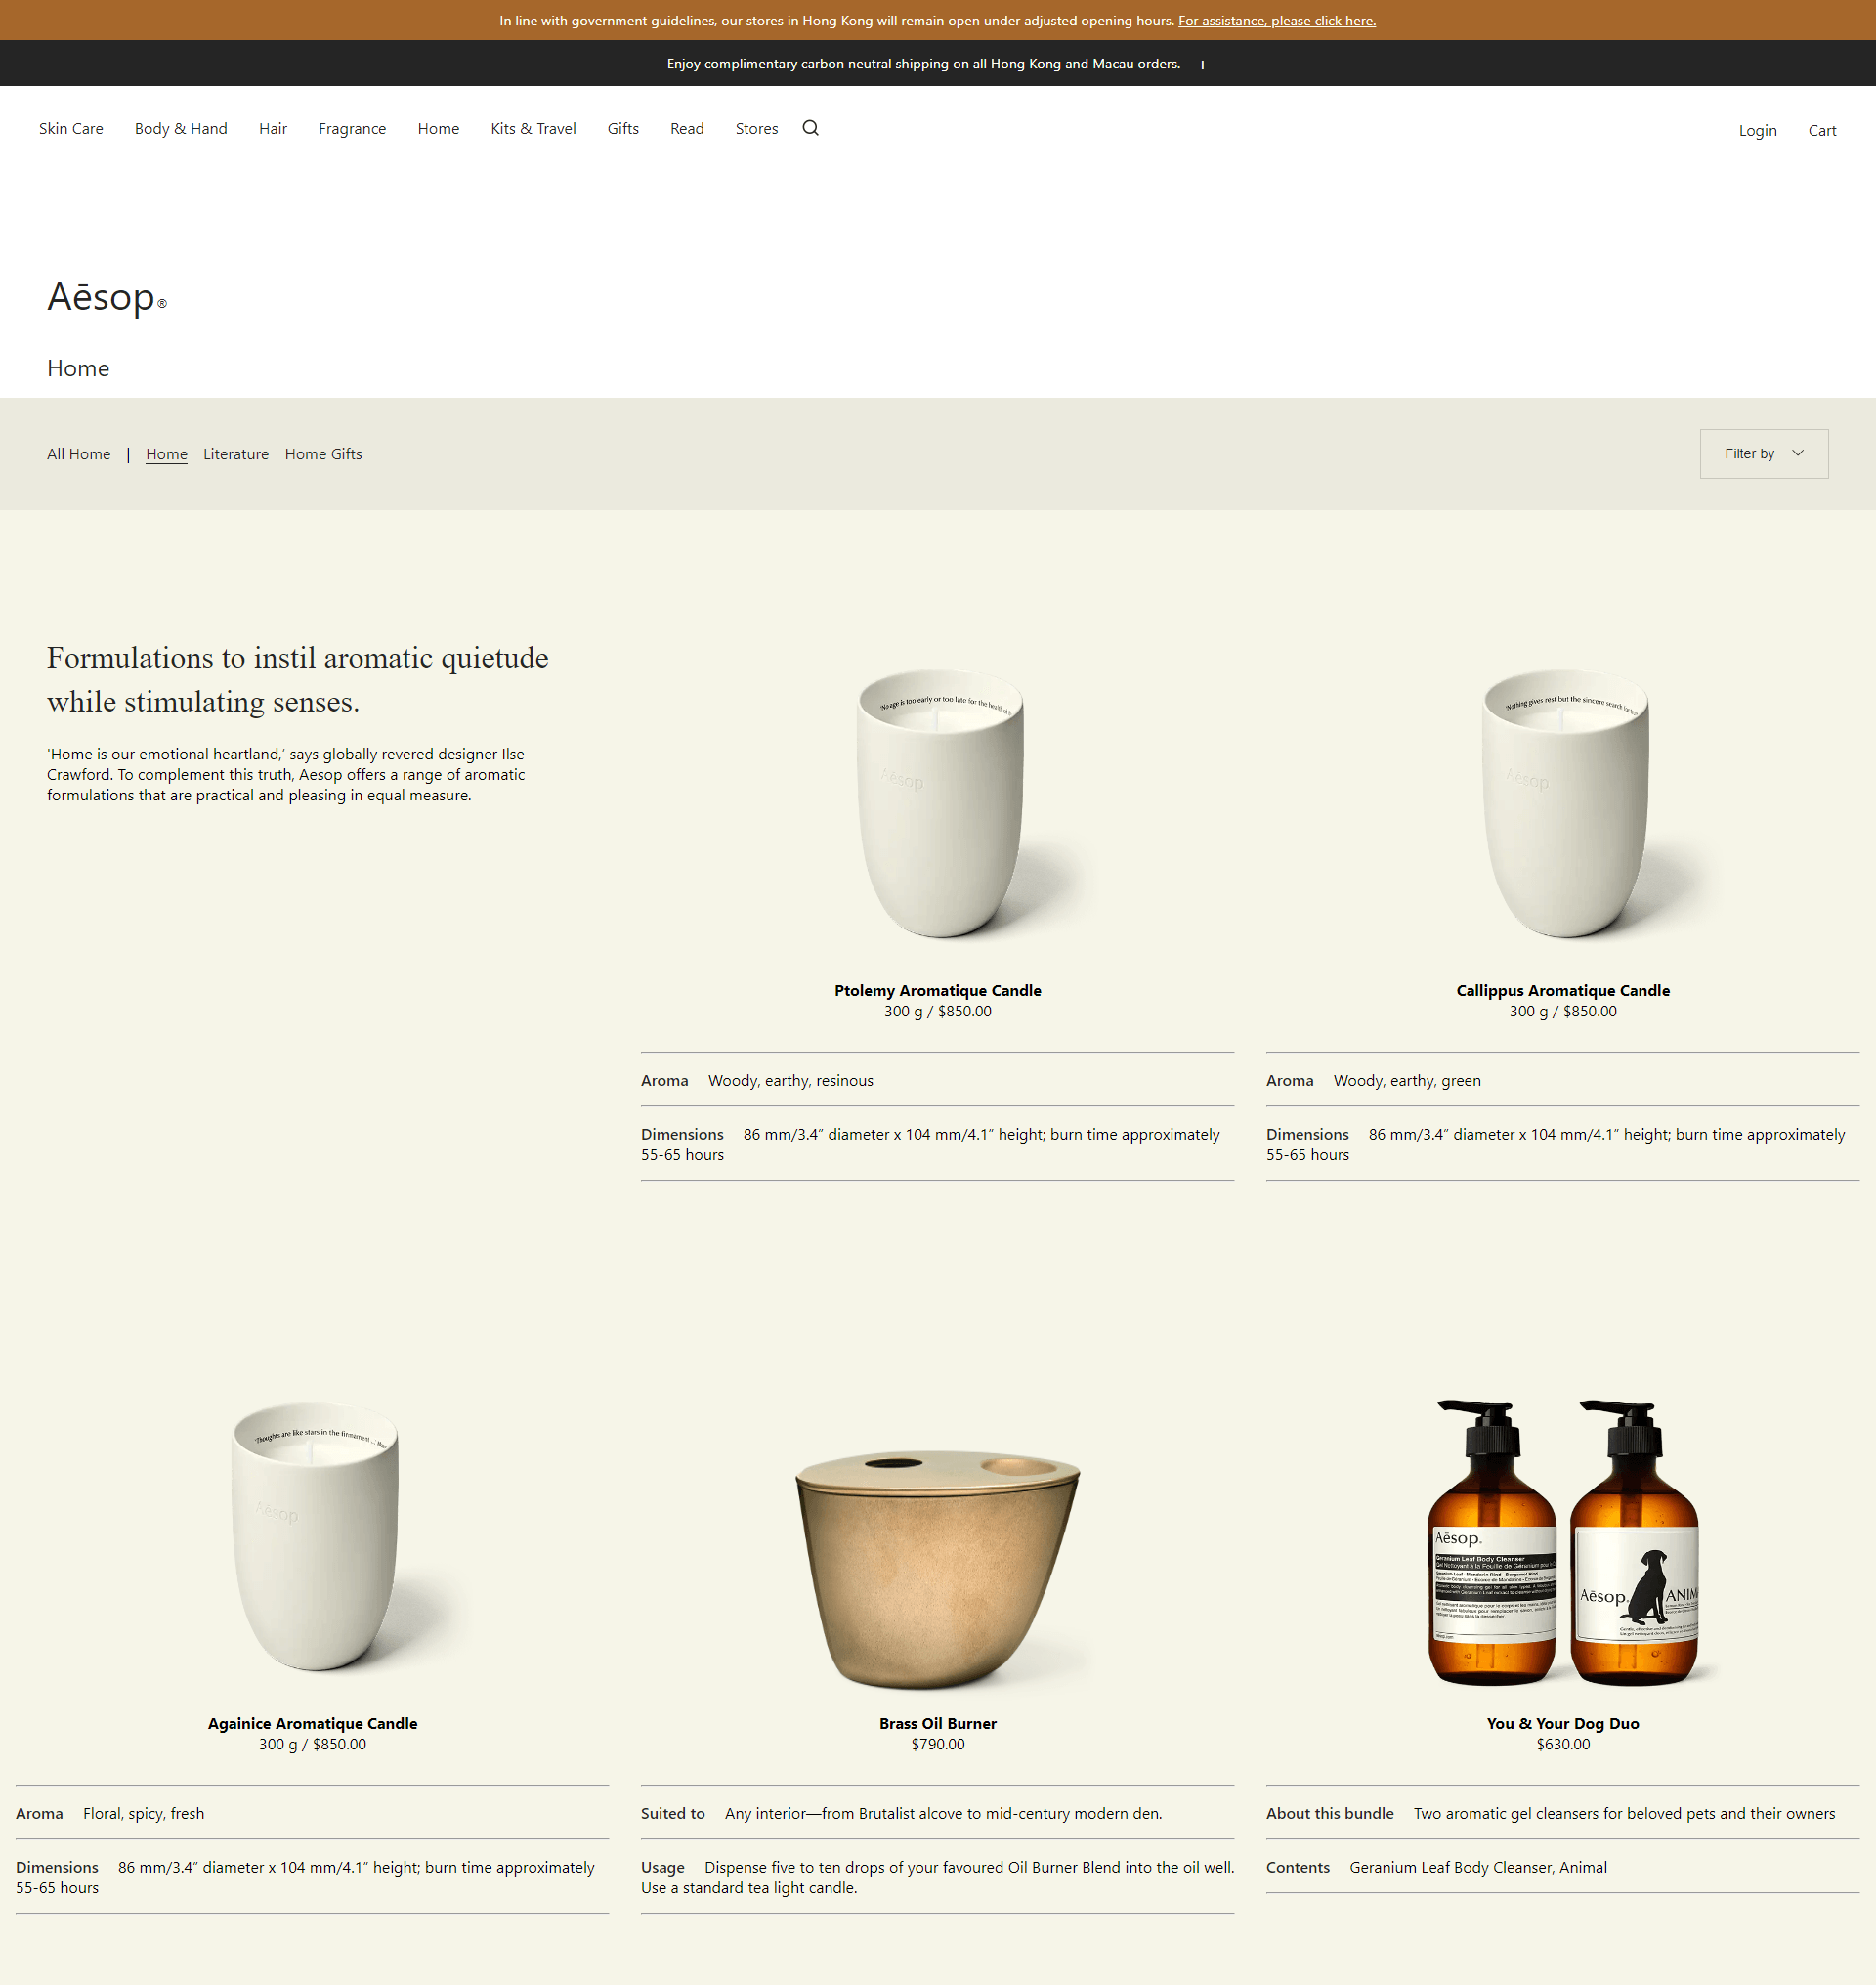Click the $790.00 price text
The width and height of the screenshot is (1876, 1985).
pyautogui.click(x=938, y=1744)
